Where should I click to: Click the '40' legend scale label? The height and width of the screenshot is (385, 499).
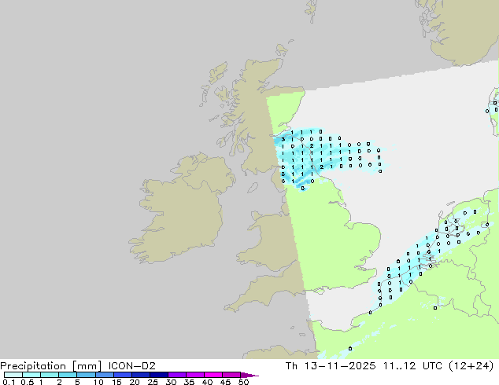tap(207, 382)
